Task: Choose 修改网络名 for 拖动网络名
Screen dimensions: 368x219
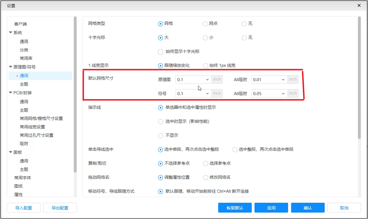Action: click(205, 177)
